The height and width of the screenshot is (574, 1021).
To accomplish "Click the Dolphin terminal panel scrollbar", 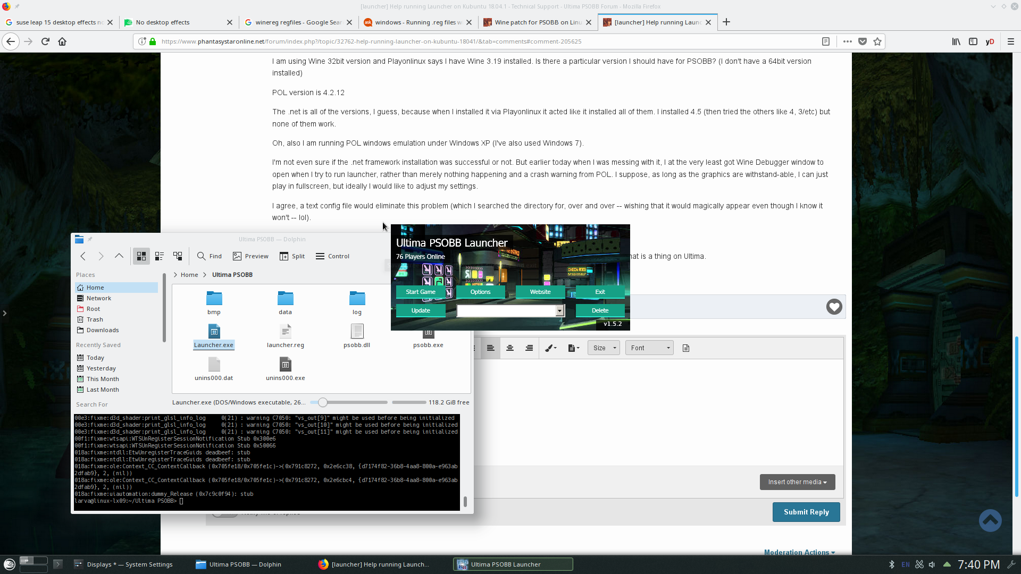I will (465, 501).
